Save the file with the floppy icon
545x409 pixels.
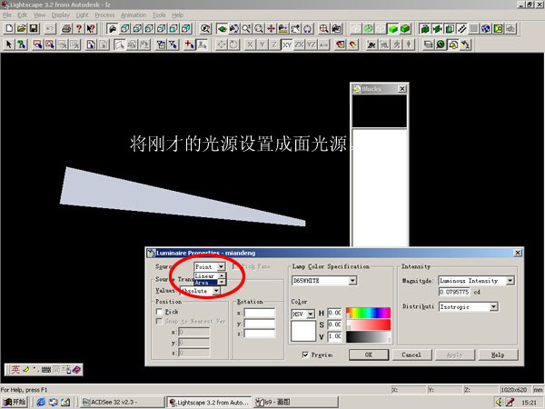tap(34, 28)
